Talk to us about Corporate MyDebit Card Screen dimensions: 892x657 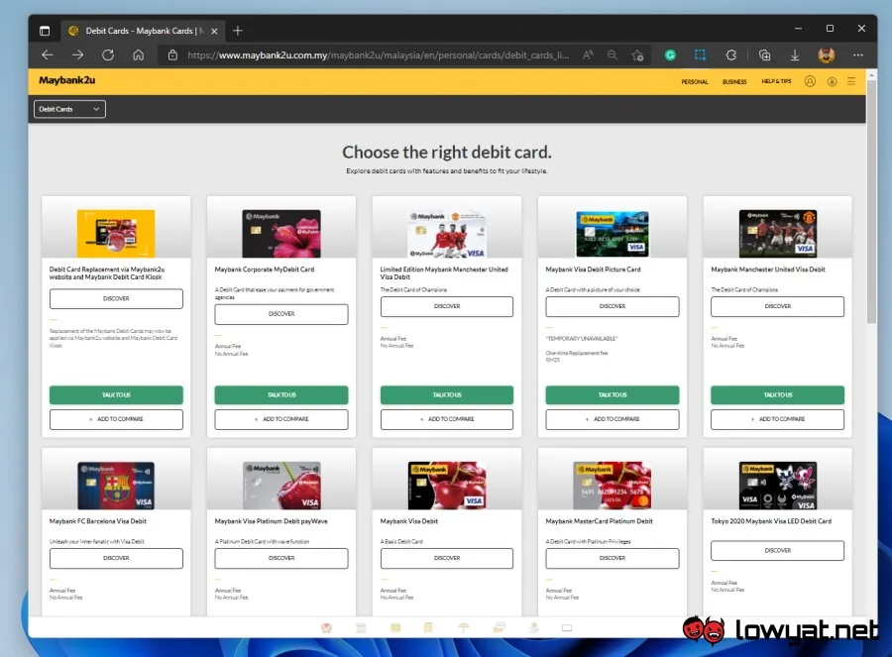(x=281, y=394)
